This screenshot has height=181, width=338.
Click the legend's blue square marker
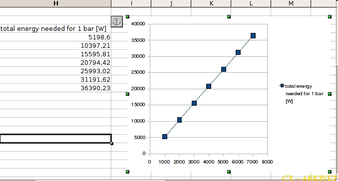pos(282,86)
